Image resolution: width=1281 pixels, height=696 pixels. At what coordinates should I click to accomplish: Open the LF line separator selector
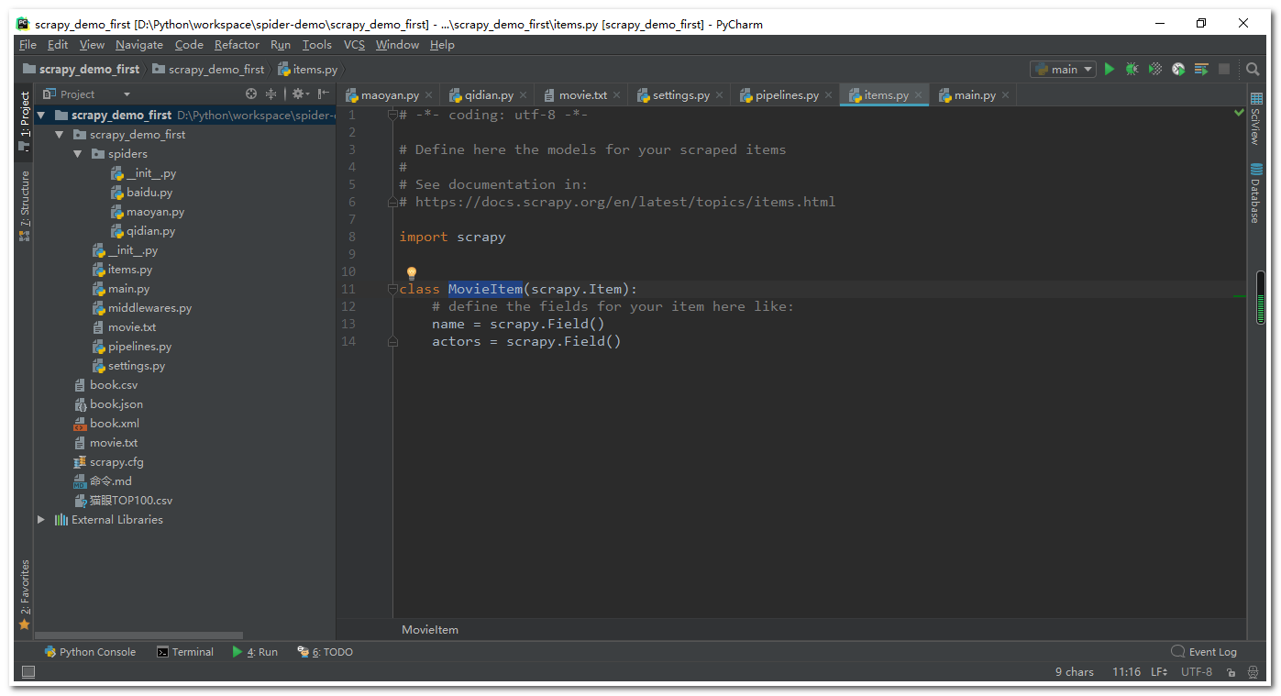pyautogui.click(x=1160, y=672)
